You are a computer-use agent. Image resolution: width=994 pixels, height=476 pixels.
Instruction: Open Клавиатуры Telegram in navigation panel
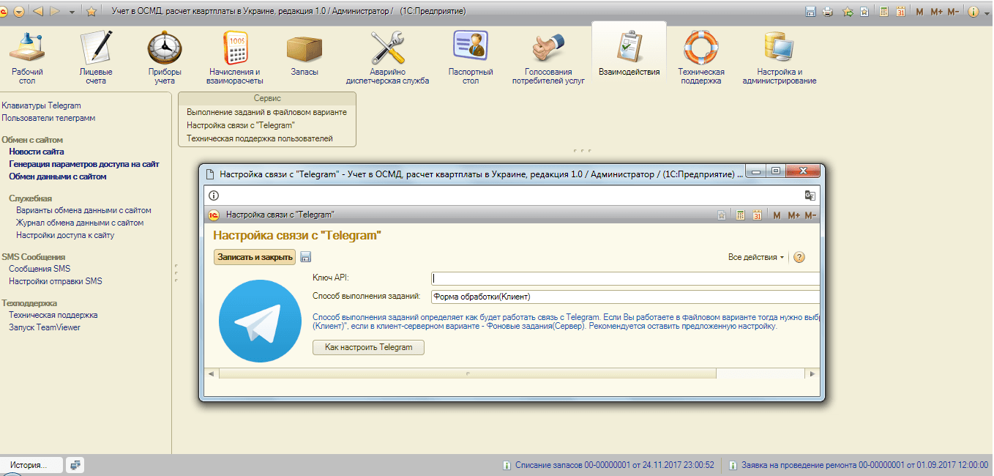click(42, 105)
